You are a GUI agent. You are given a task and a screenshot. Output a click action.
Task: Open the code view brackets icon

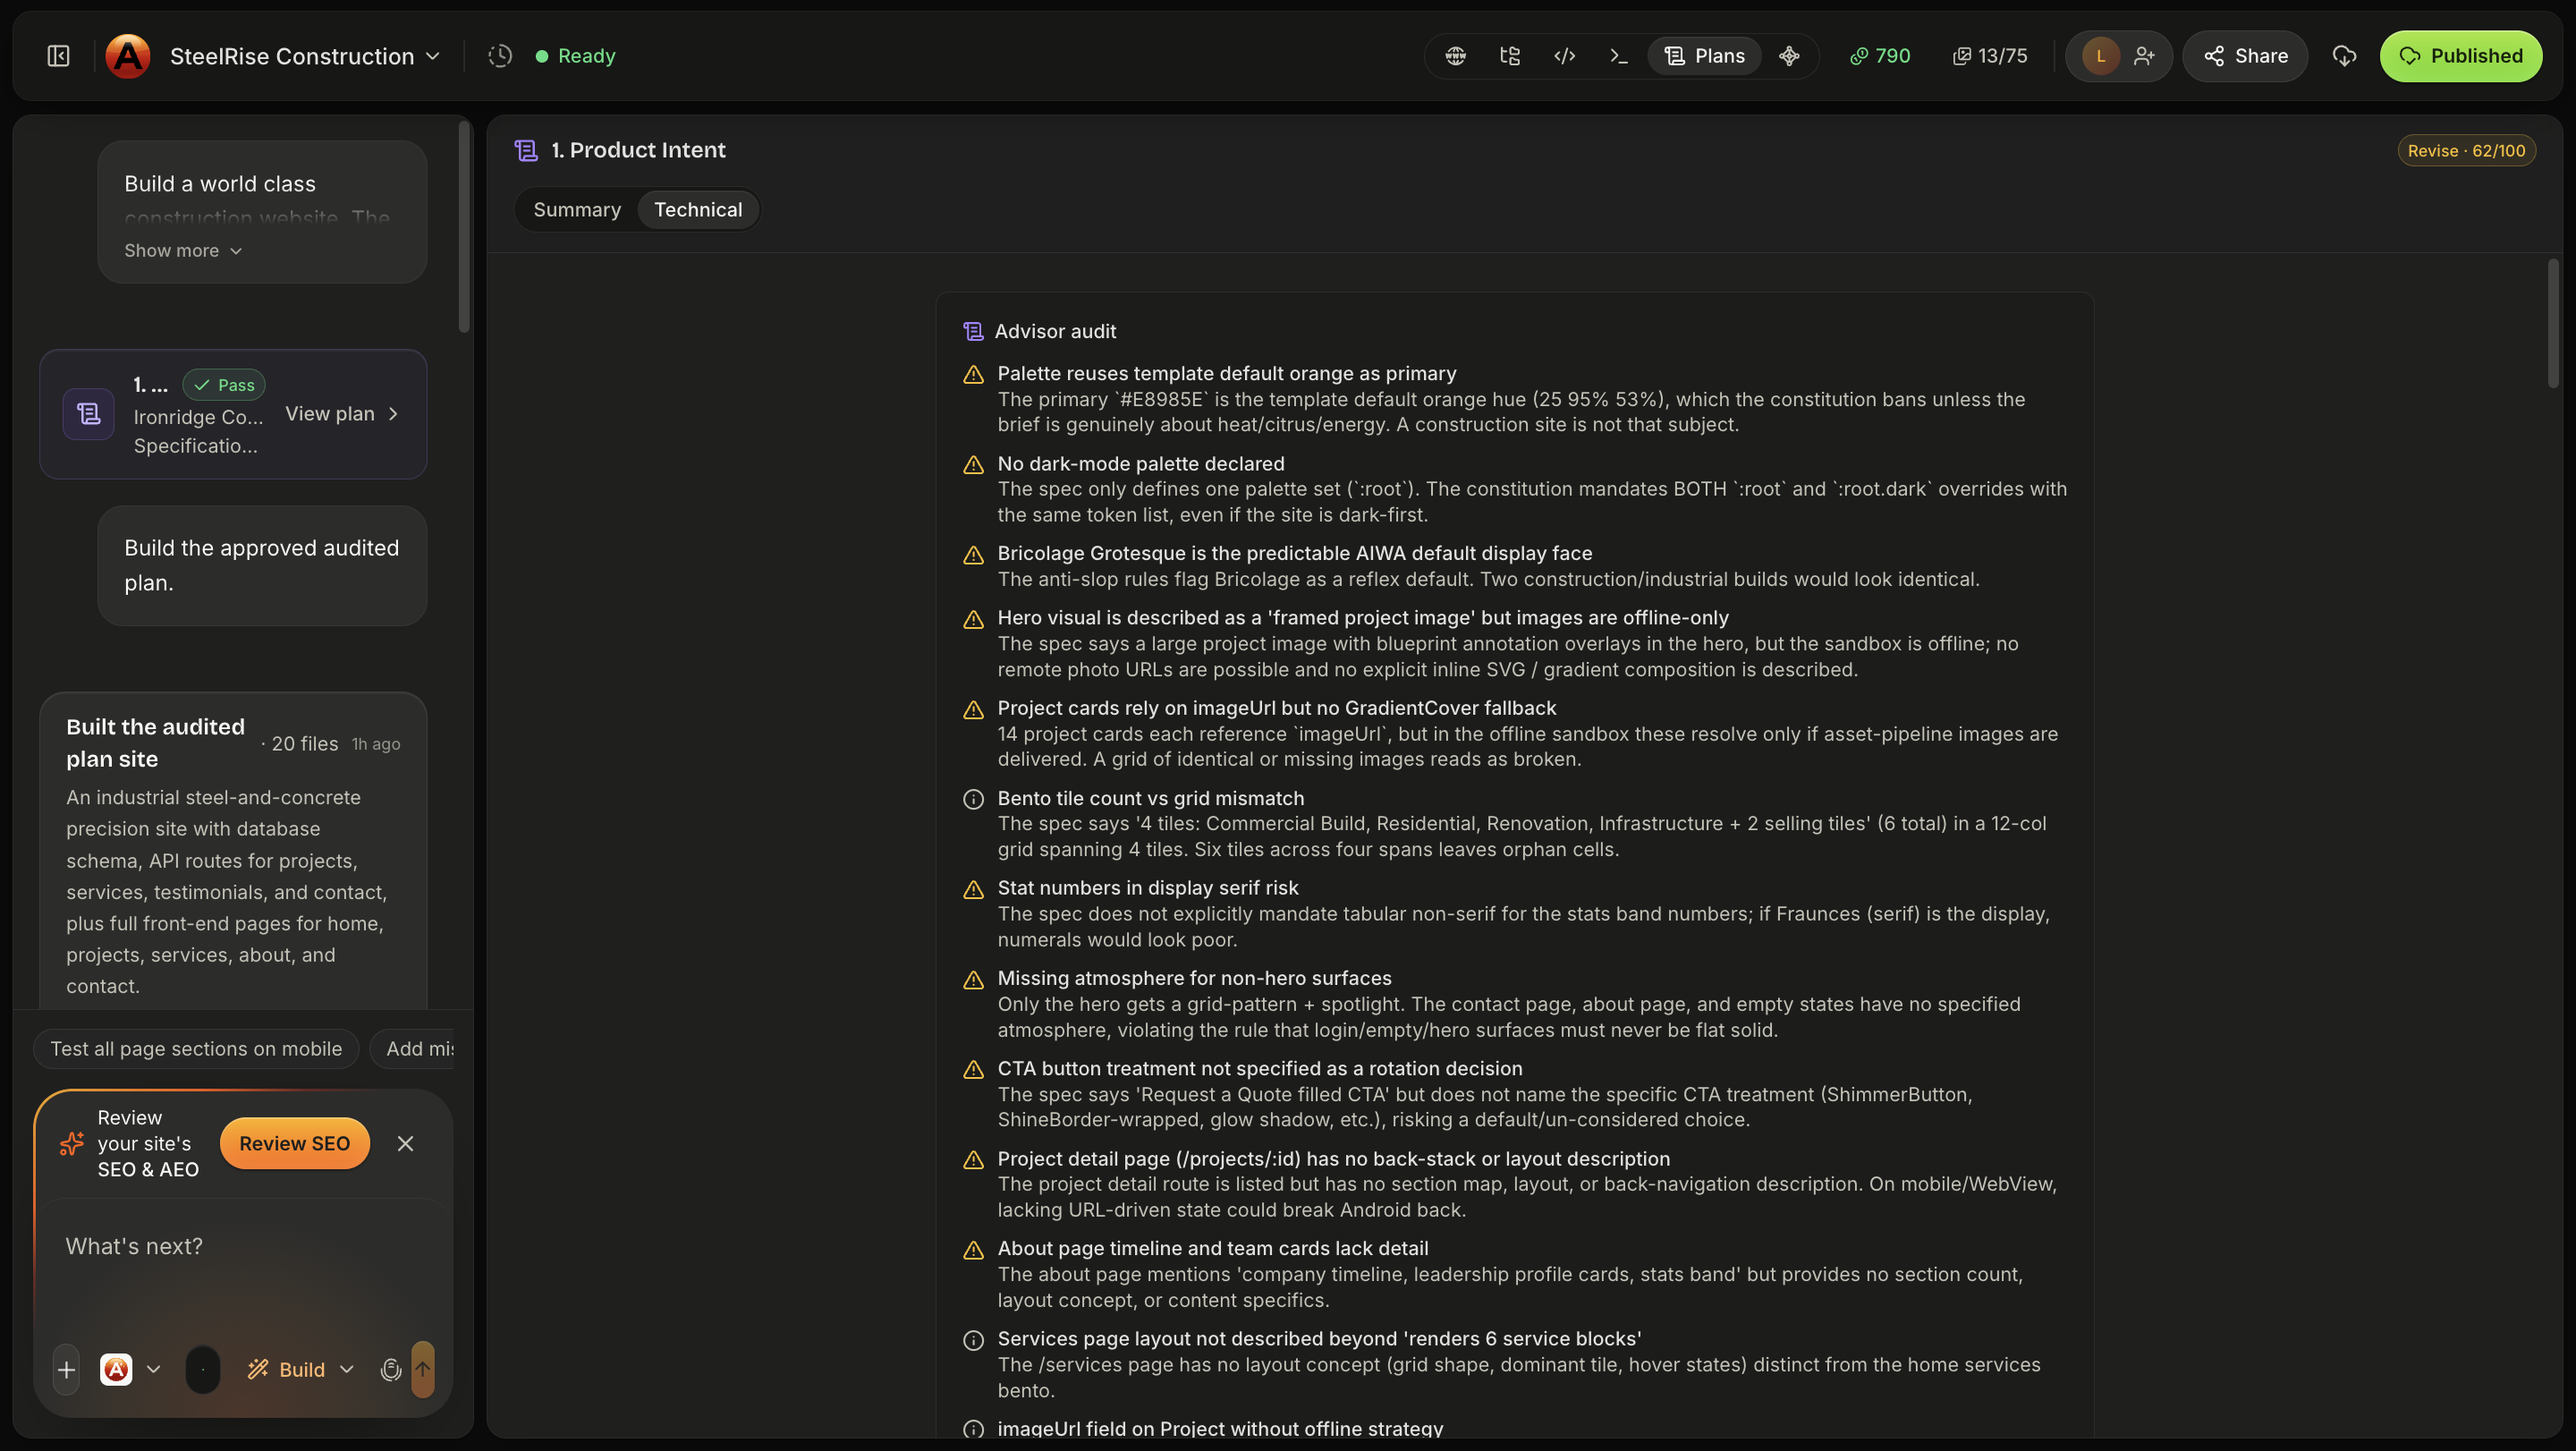1565,56
